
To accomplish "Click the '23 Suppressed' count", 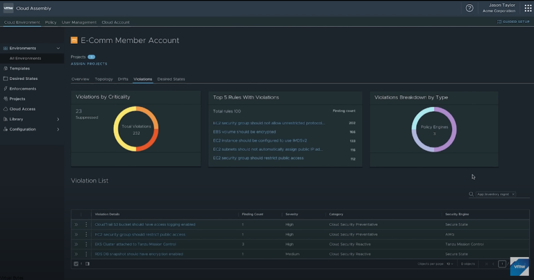I will [87, 114].
